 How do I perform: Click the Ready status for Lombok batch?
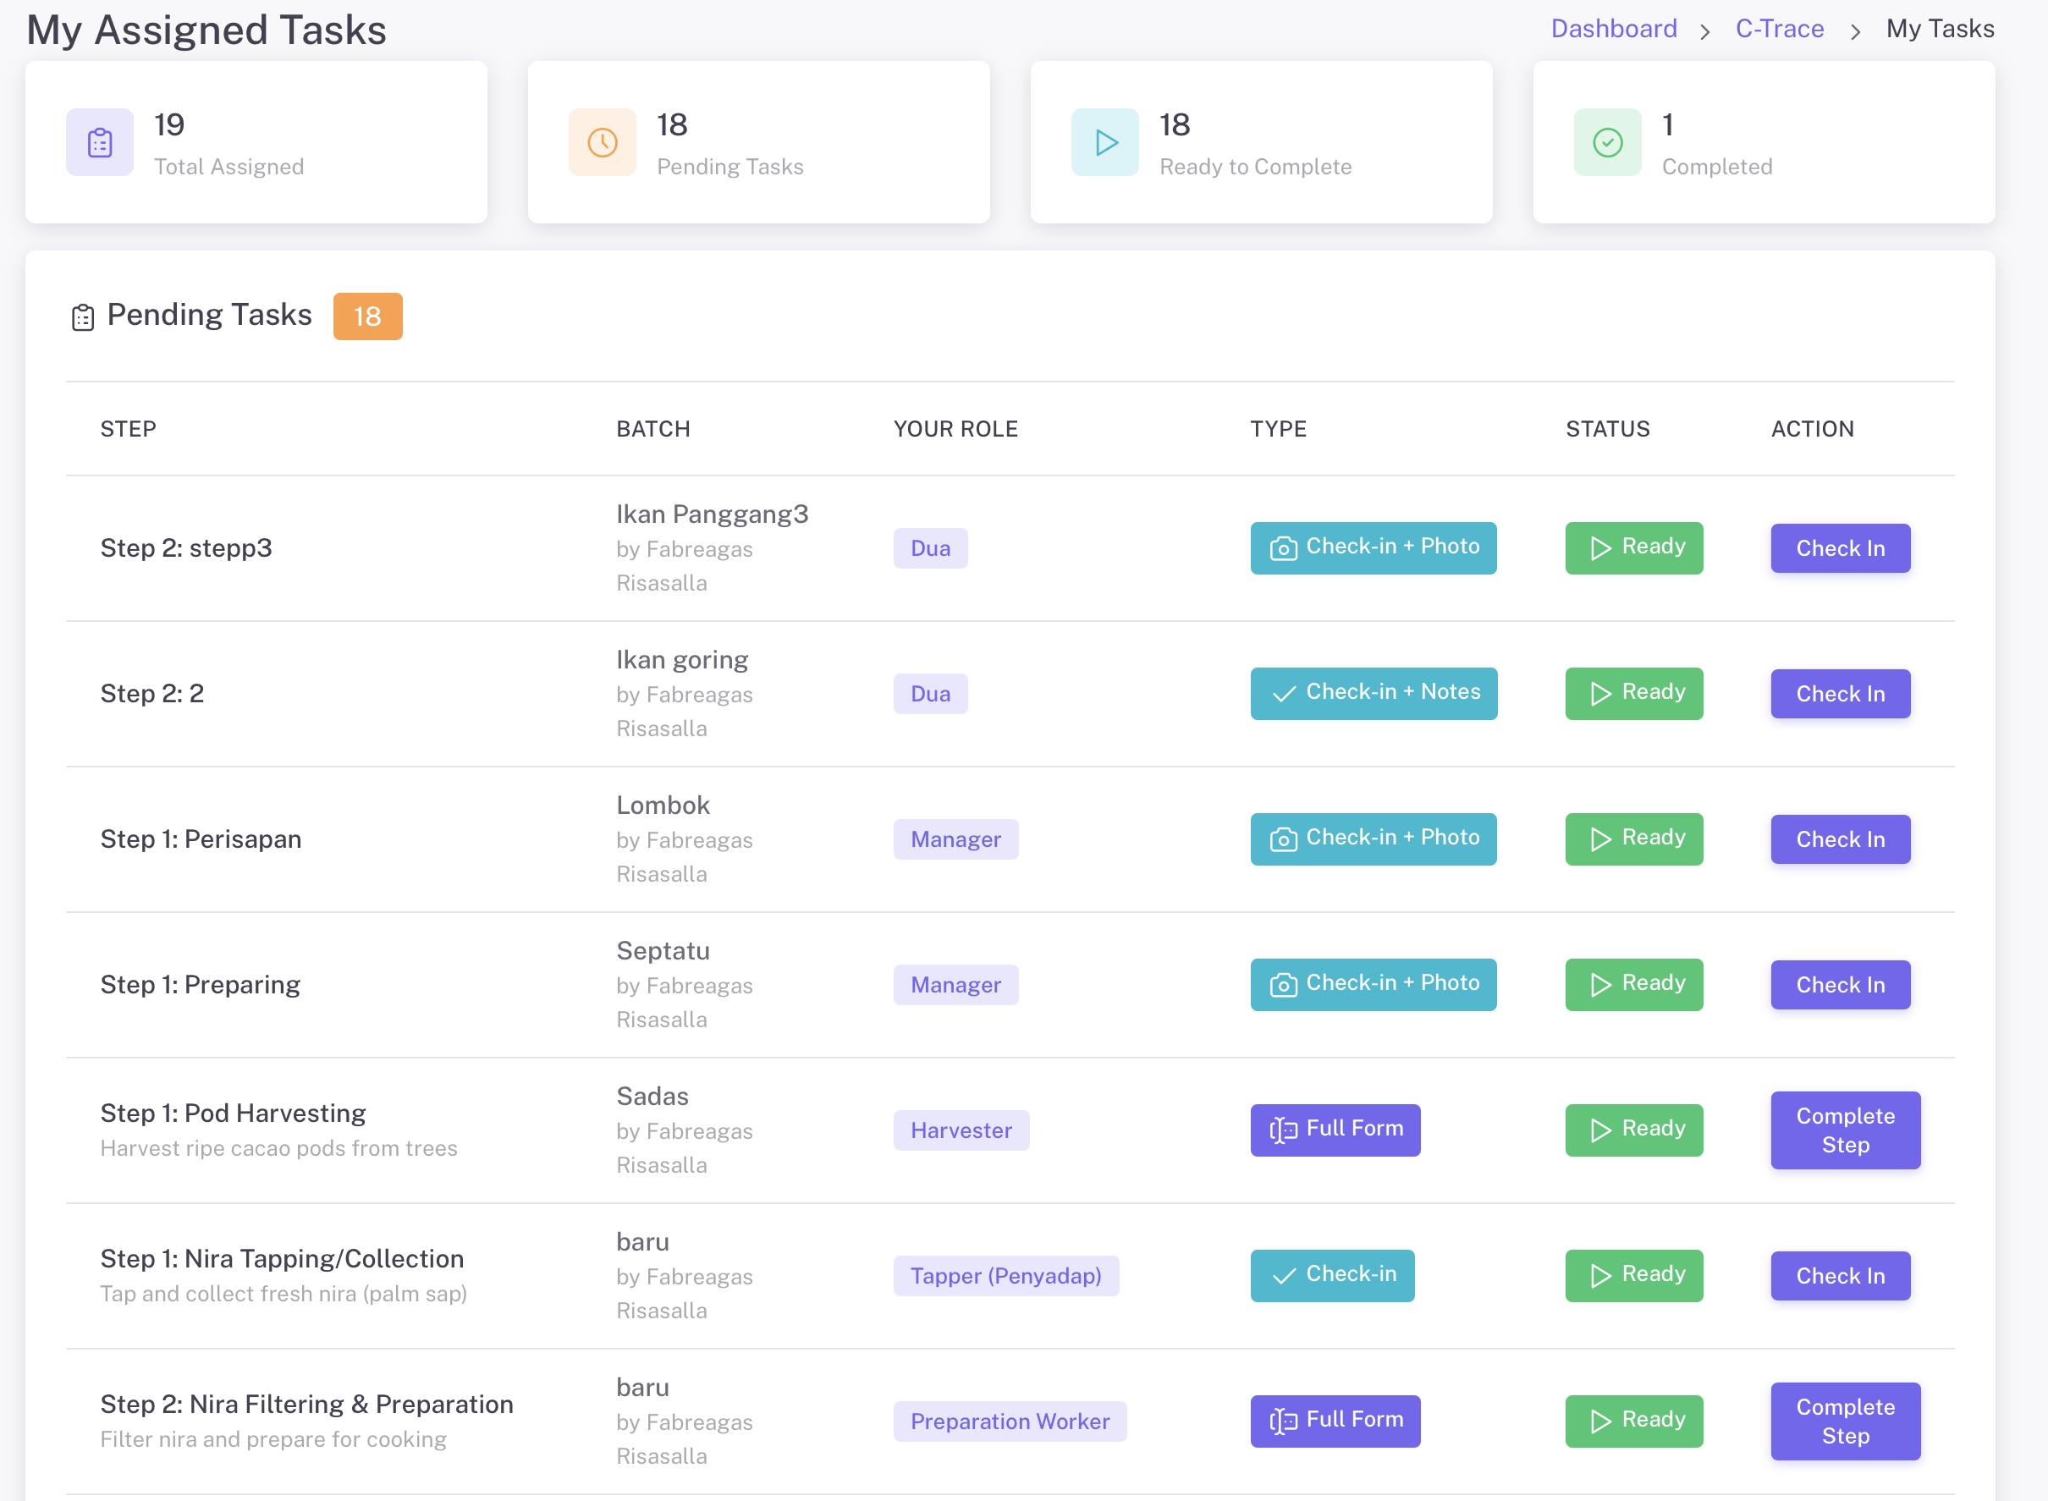coord(1633,838)
